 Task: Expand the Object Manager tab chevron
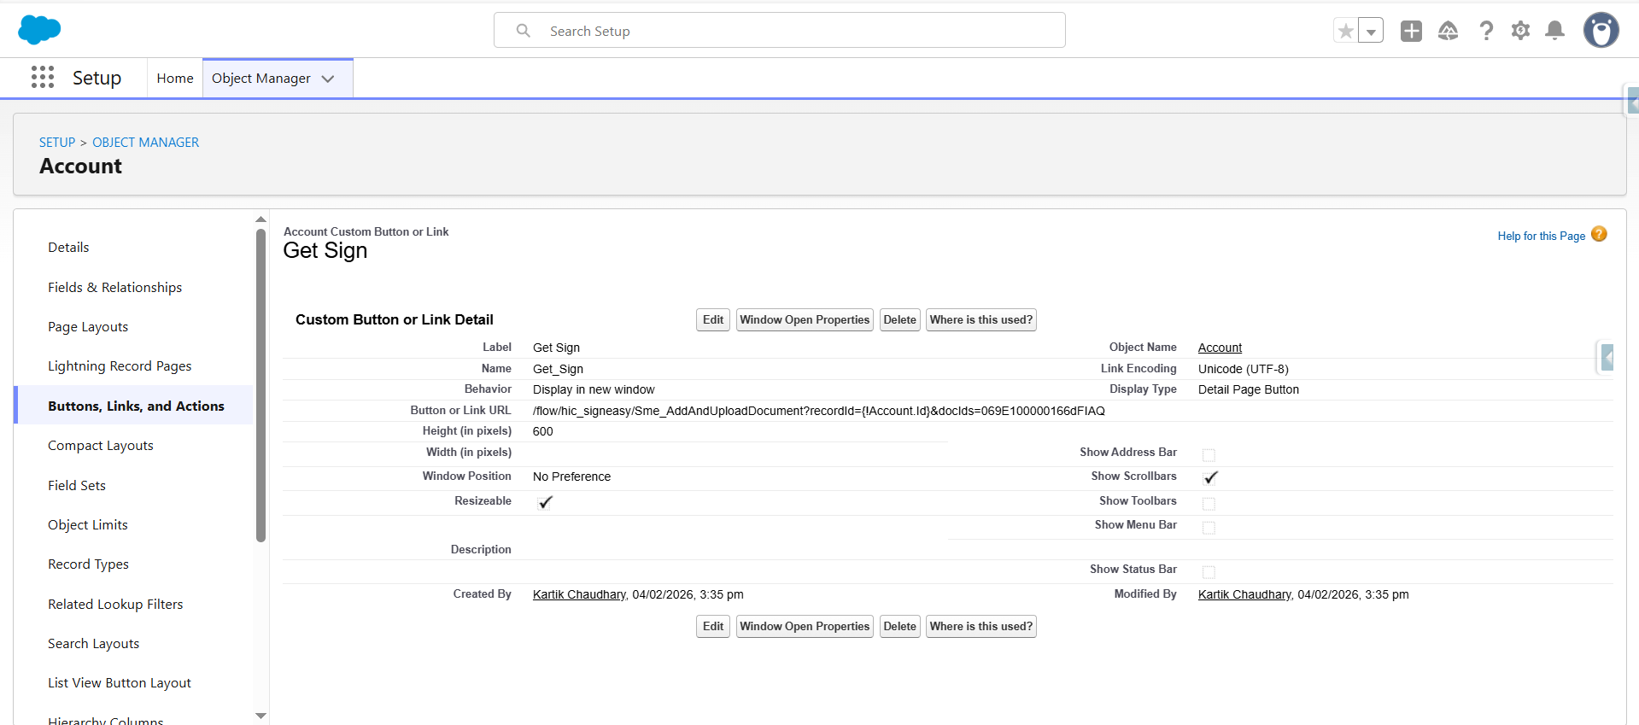[328, 79]
